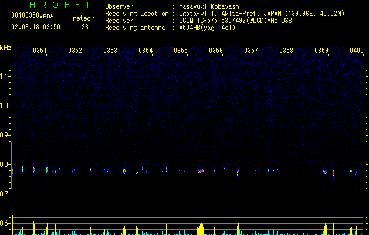The height and width of the screenshot is (235, 369).
Task: Click the 0357 time marker
Action: point(251,51)
